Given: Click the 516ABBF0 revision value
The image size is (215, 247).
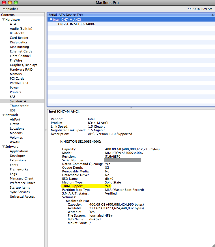Looking at the screenshot, I should [113, 157].
